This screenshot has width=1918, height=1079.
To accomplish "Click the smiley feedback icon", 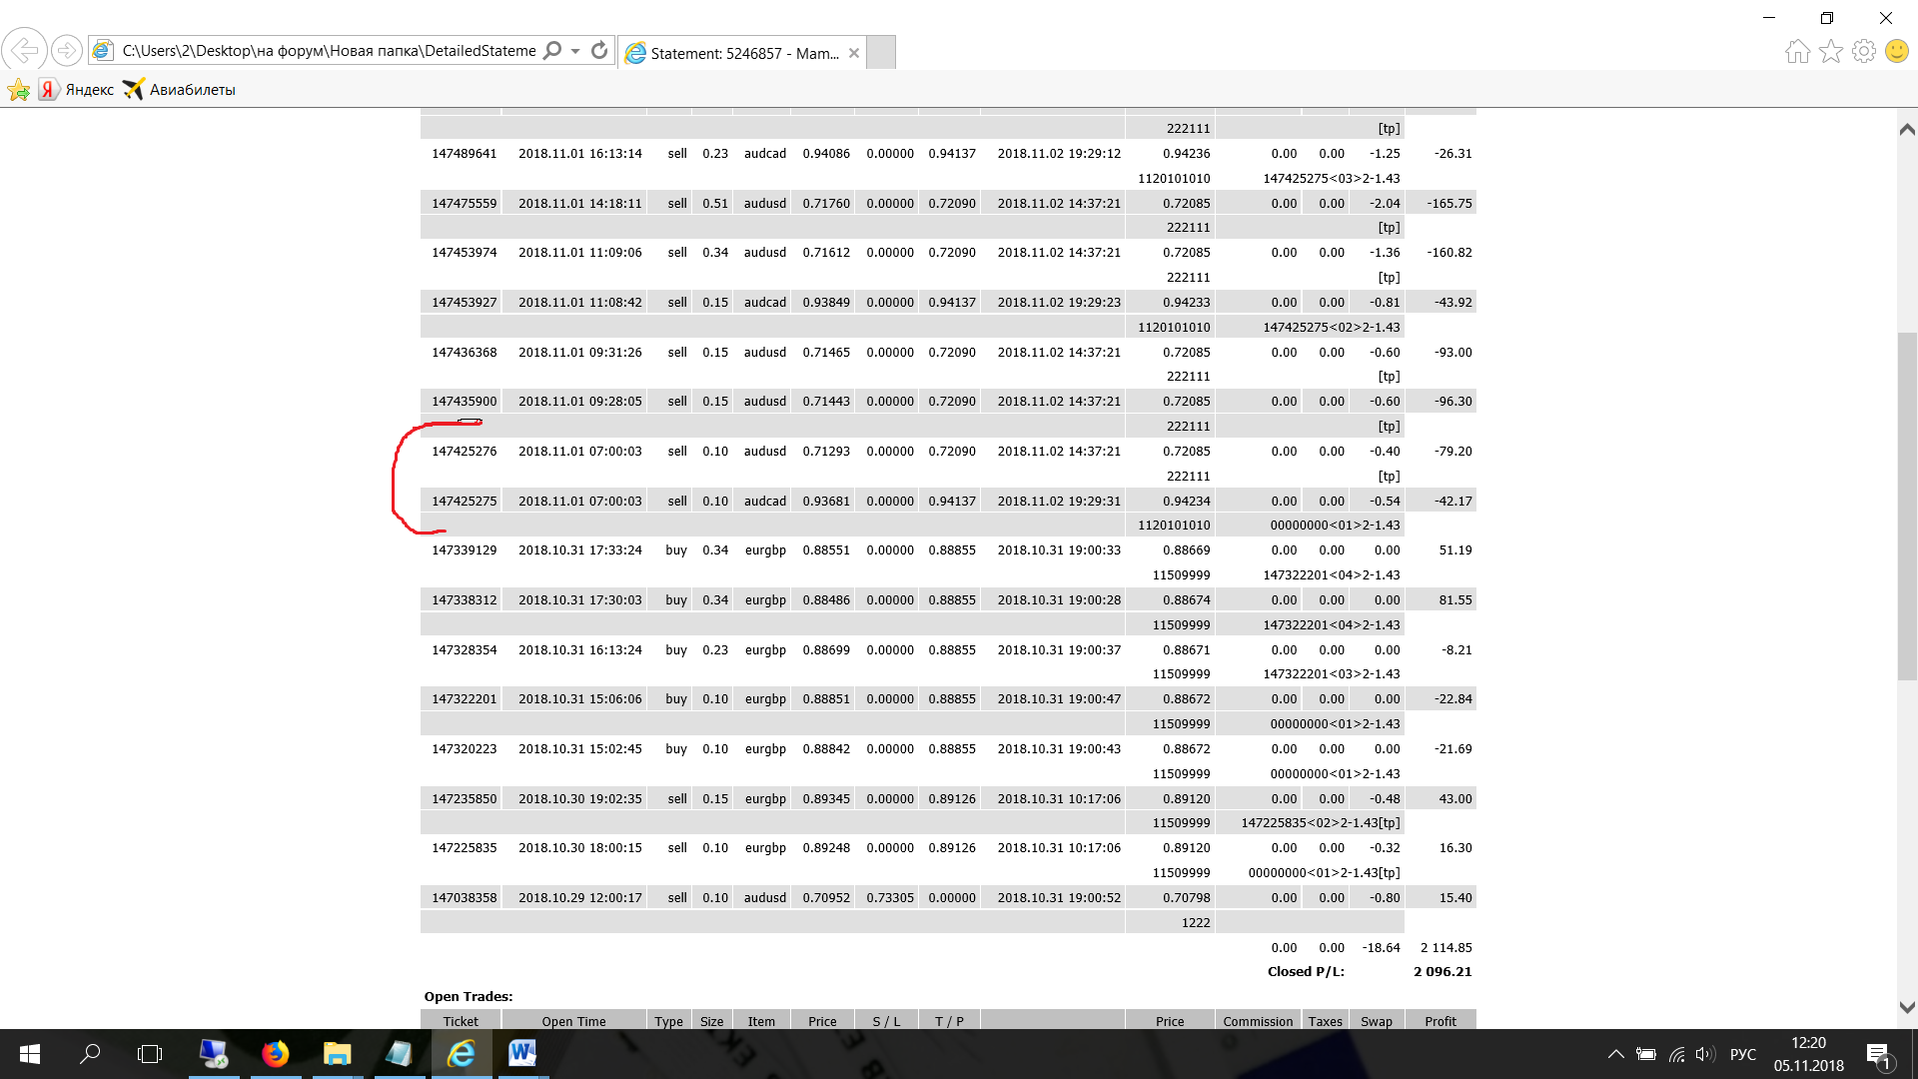I will coord(1897,51).
